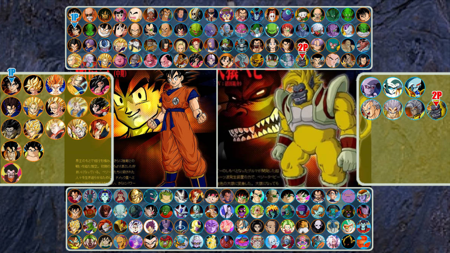450x253 pixels.
Task: Choose blonde Android 18
Action: pos(181,45)
